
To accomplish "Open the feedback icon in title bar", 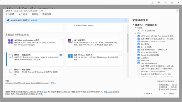I will [159, 3].
